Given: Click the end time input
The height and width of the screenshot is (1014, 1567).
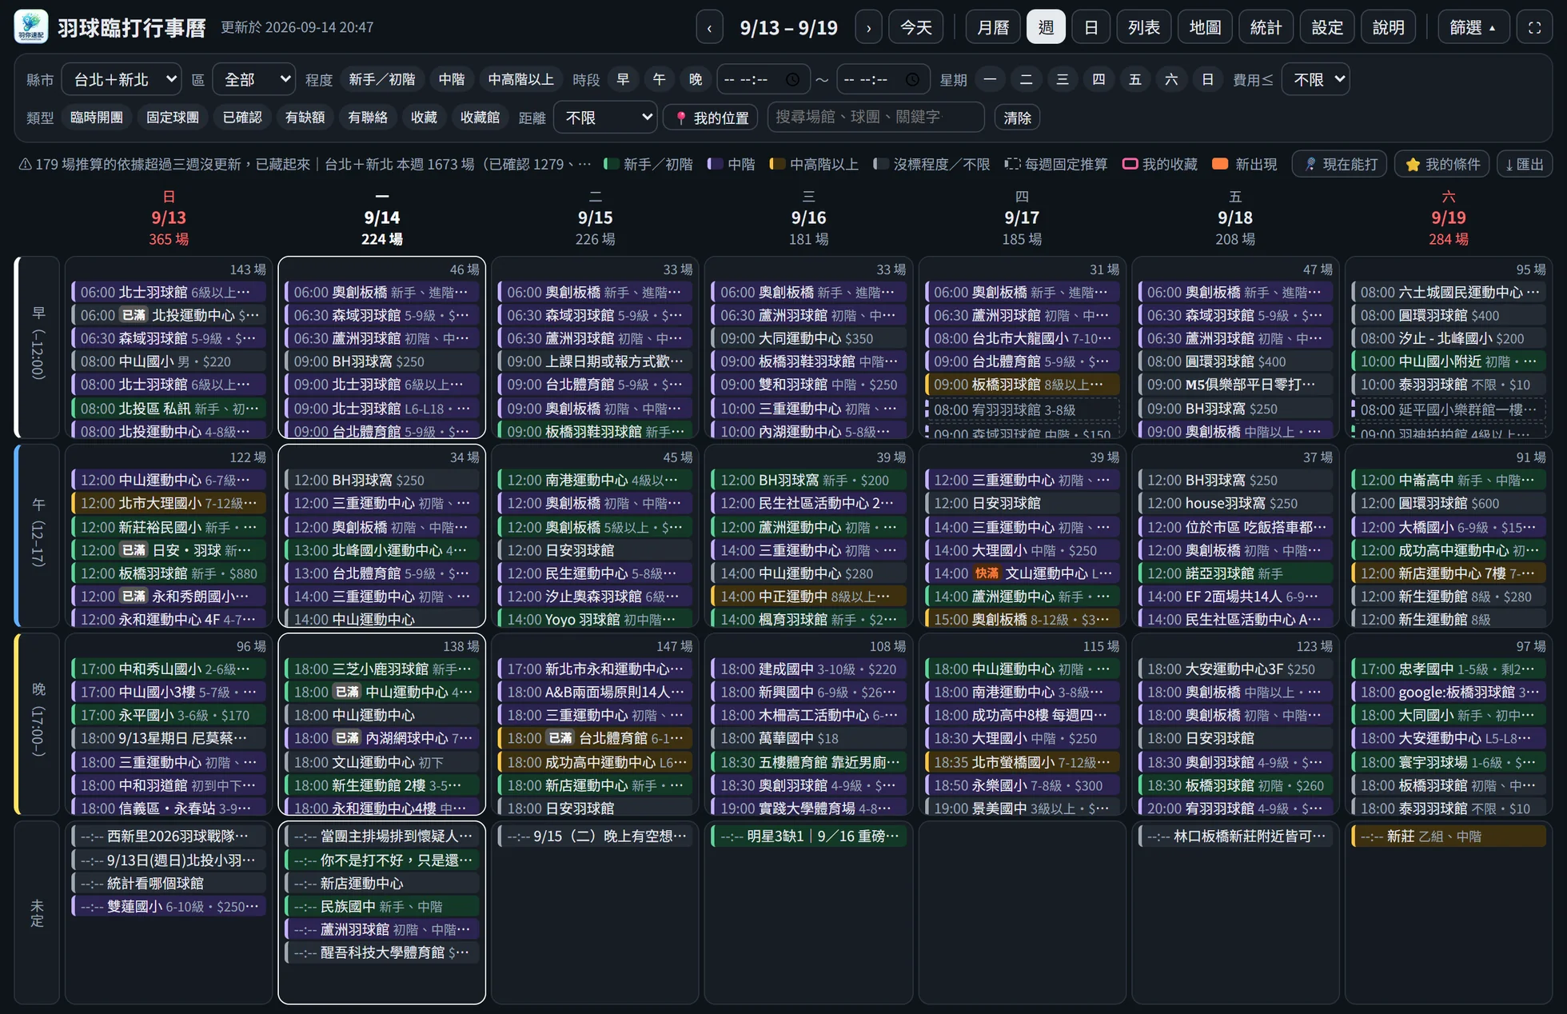Looking at the screenshot, I should tap(883, 79).
